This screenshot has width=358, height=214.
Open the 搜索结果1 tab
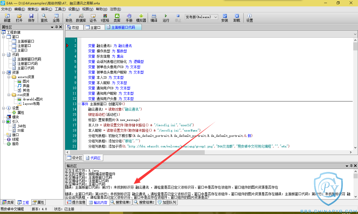tap(121, 203)
